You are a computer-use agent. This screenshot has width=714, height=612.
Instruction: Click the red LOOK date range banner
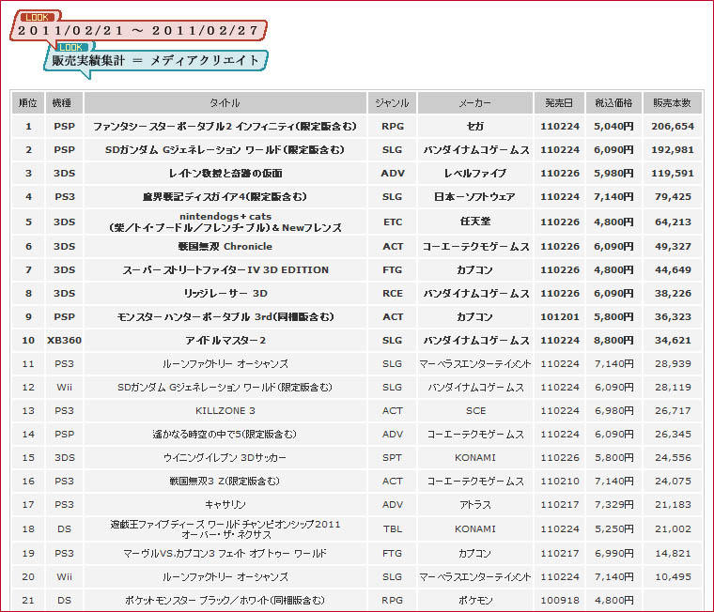point(138,30)
